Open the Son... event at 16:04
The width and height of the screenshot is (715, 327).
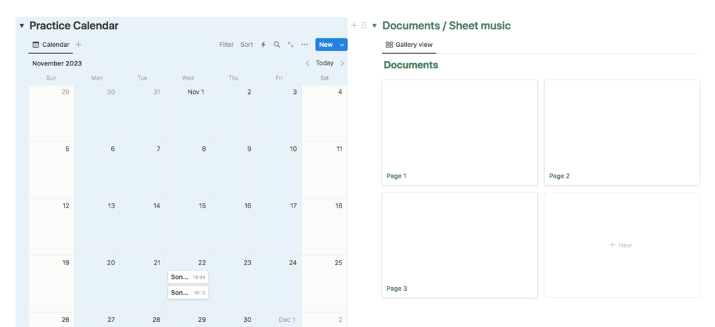point(188,277)
